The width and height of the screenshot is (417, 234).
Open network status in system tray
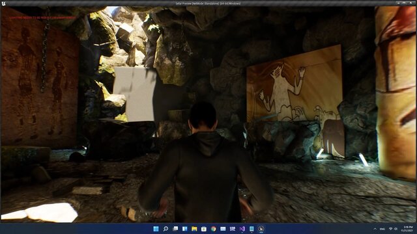(x=391, y=229)
